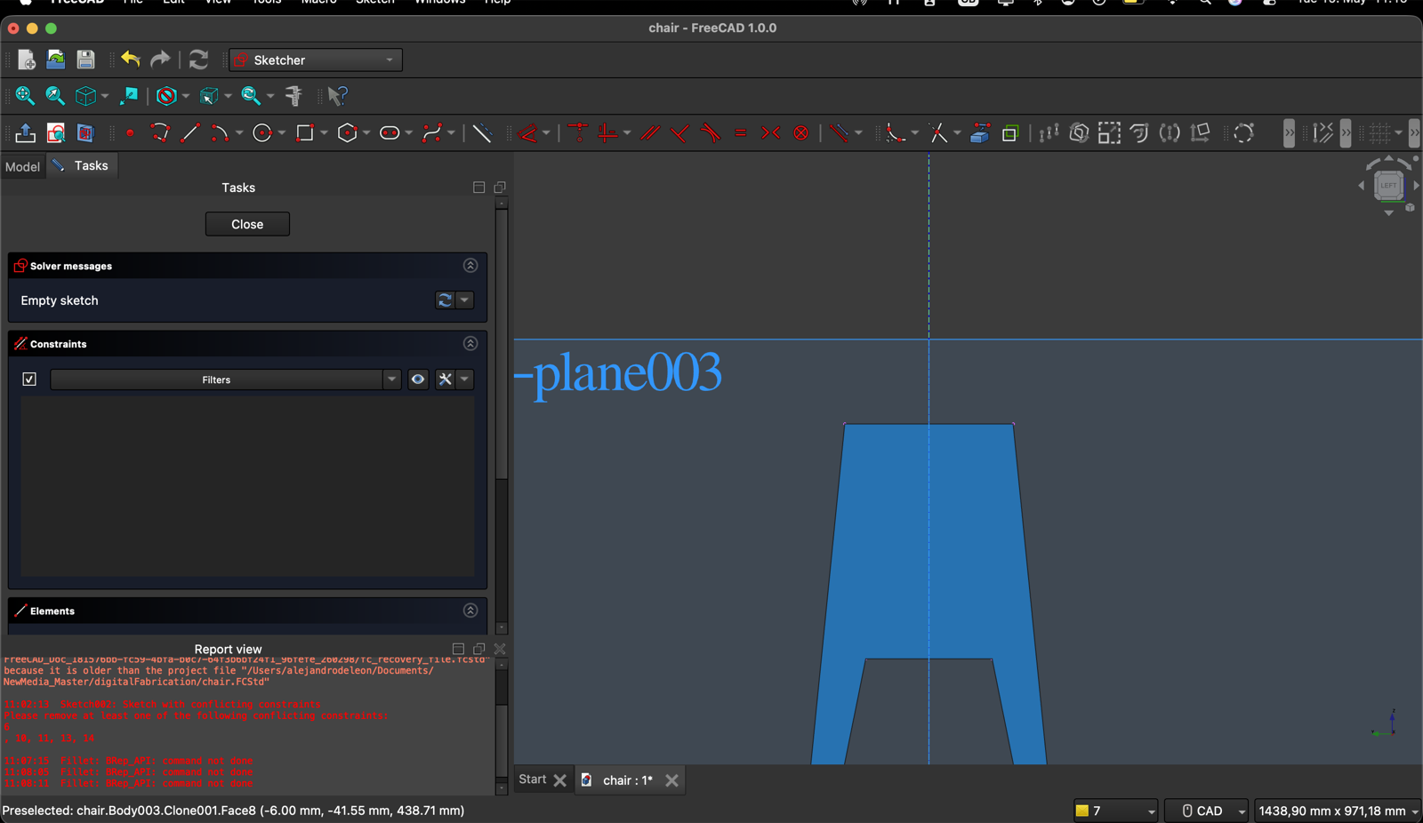The width and height of the screenshot is (1423, 823).
Task: Toggle draw style no-entry icon
Action: pyautogui.click(x=166, y=95)
